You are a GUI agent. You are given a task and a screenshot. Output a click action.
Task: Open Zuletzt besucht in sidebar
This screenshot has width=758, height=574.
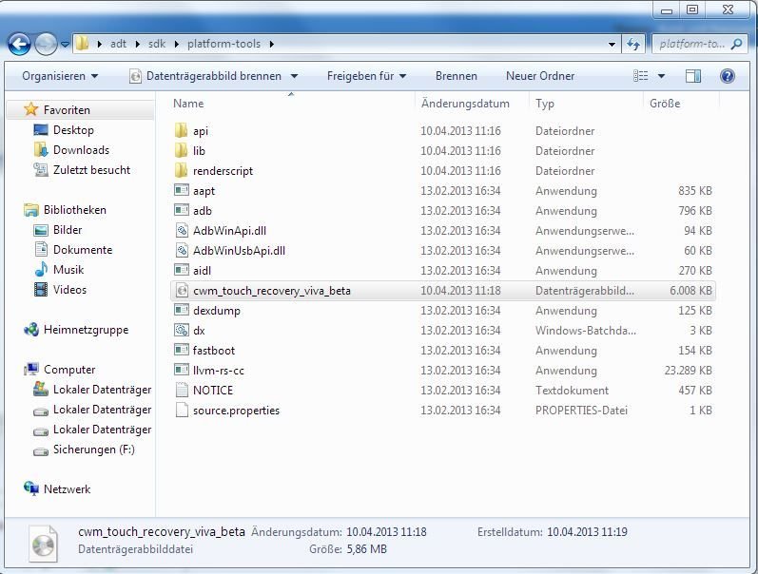(92, 170)
